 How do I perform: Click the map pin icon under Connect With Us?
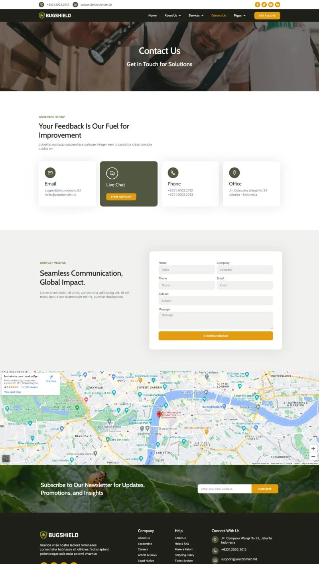coord(215,540)
